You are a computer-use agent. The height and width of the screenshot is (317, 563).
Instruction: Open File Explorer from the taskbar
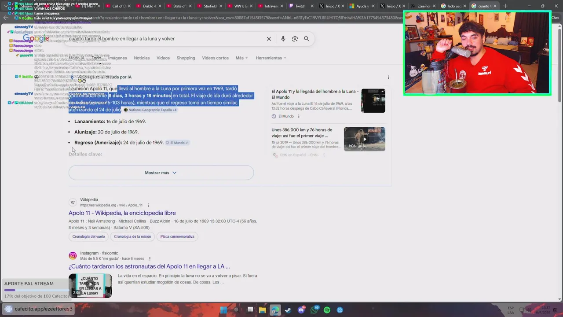[263, 310]
